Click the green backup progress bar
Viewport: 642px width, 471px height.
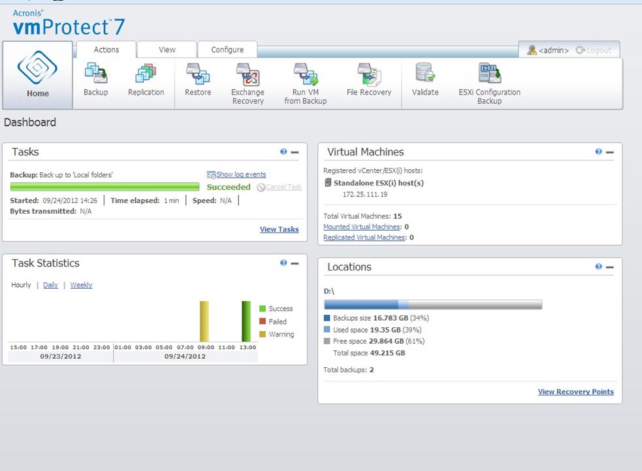coord(104,187)
